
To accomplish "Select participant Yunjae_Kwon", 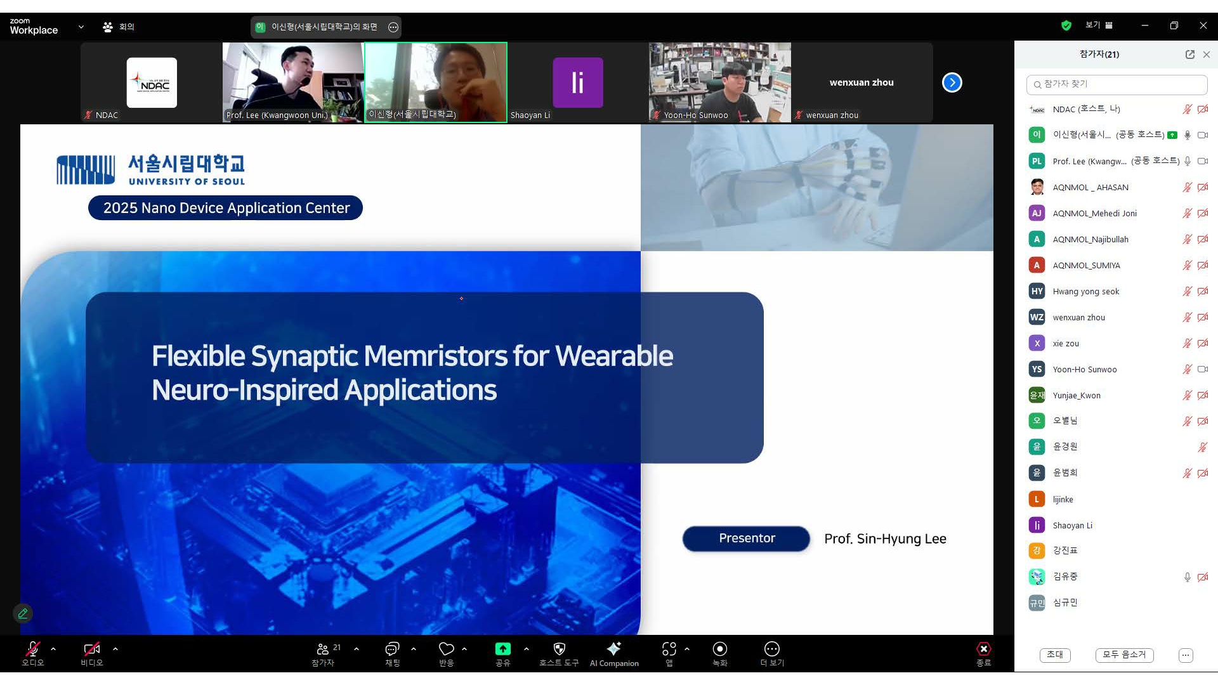I will (x=1116, y=395).
